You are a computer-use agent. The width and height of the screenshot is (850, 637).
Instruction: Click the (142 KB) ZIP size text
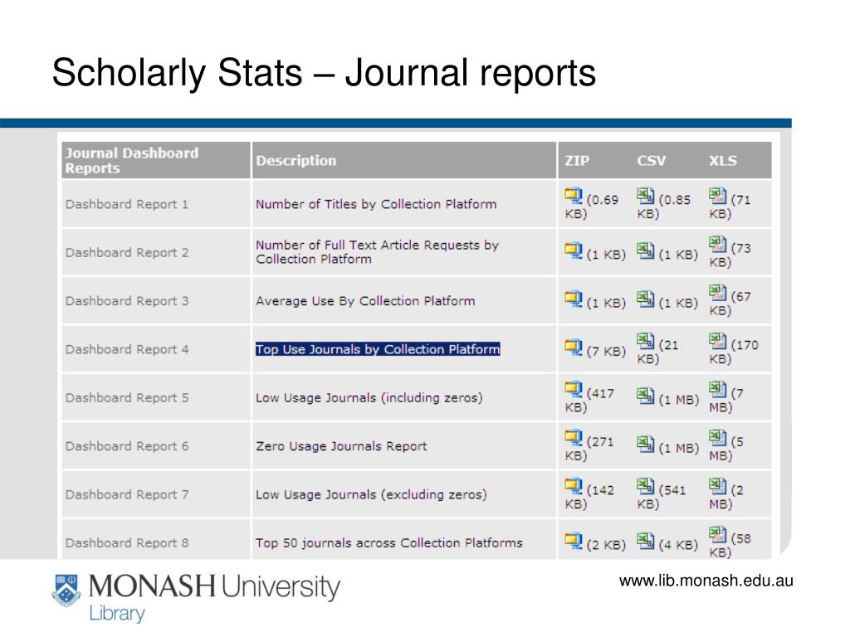coord(590,497)
